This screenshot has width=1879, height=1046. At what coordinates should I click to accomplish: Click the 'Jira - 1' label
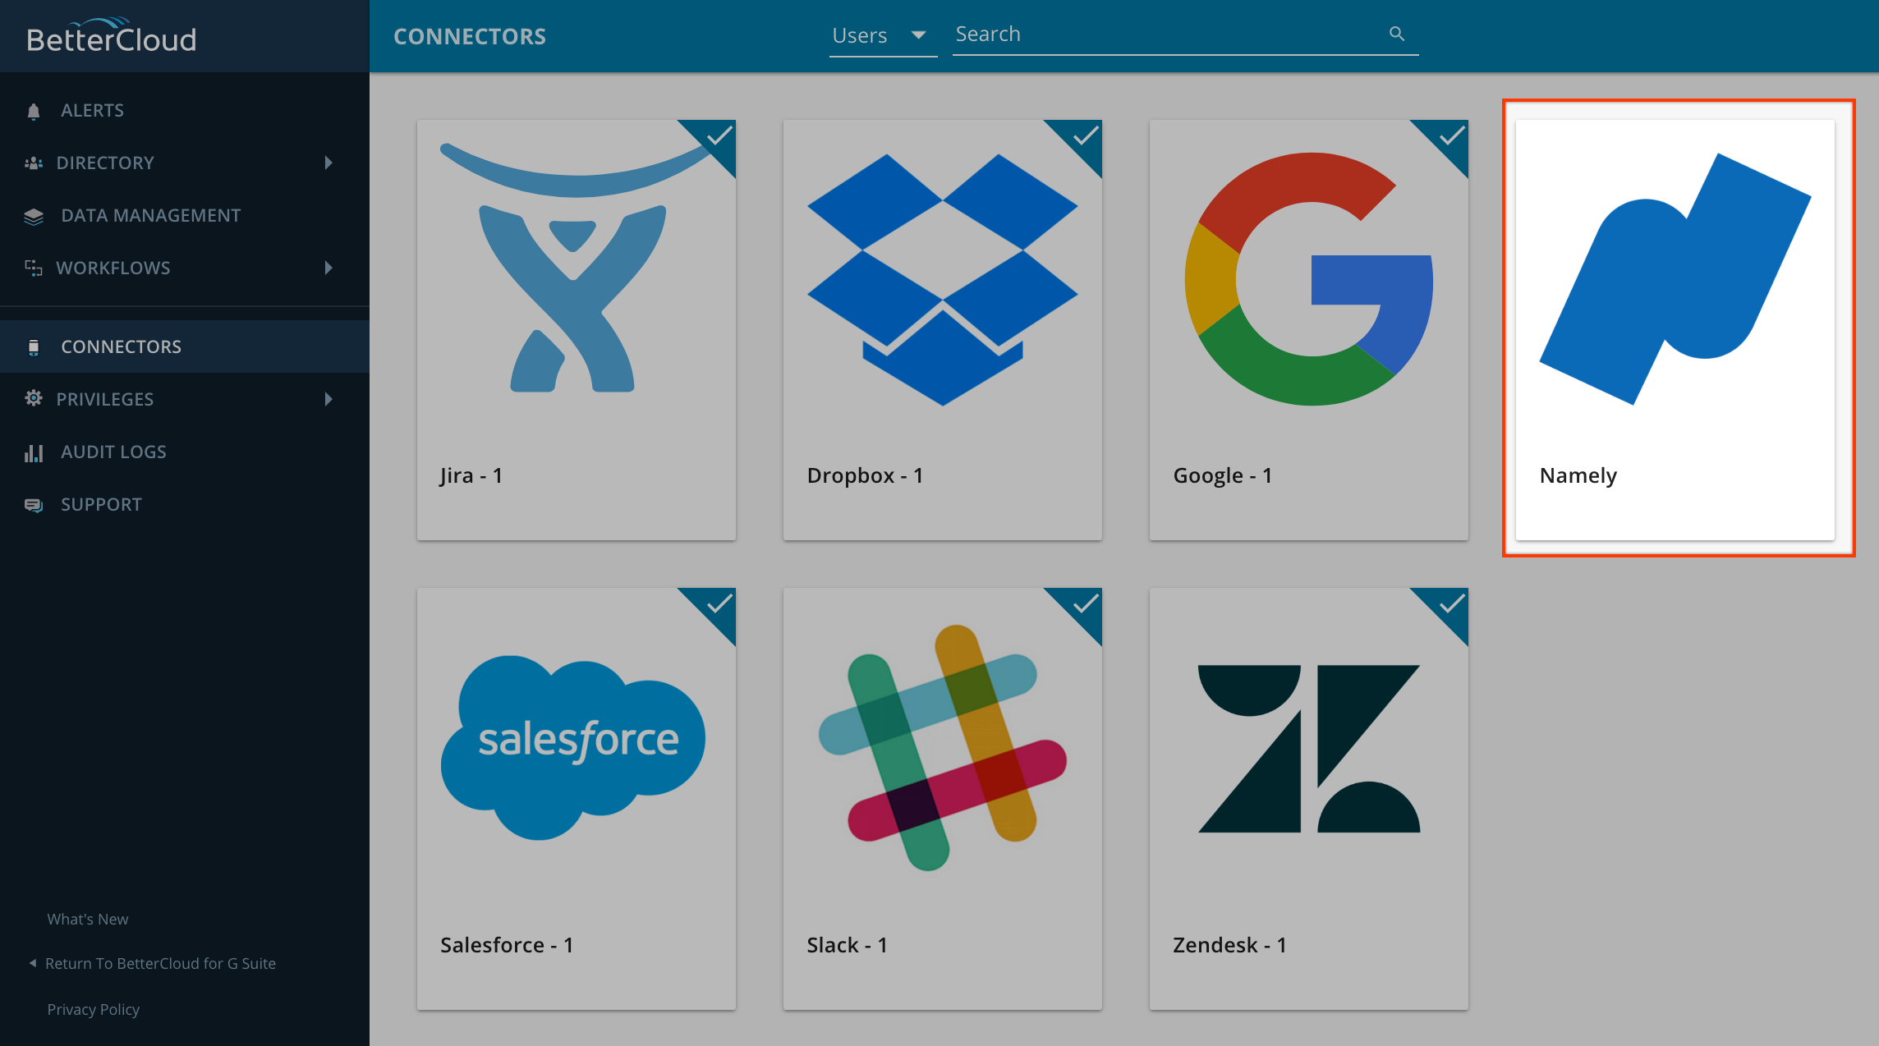(471, 476)
